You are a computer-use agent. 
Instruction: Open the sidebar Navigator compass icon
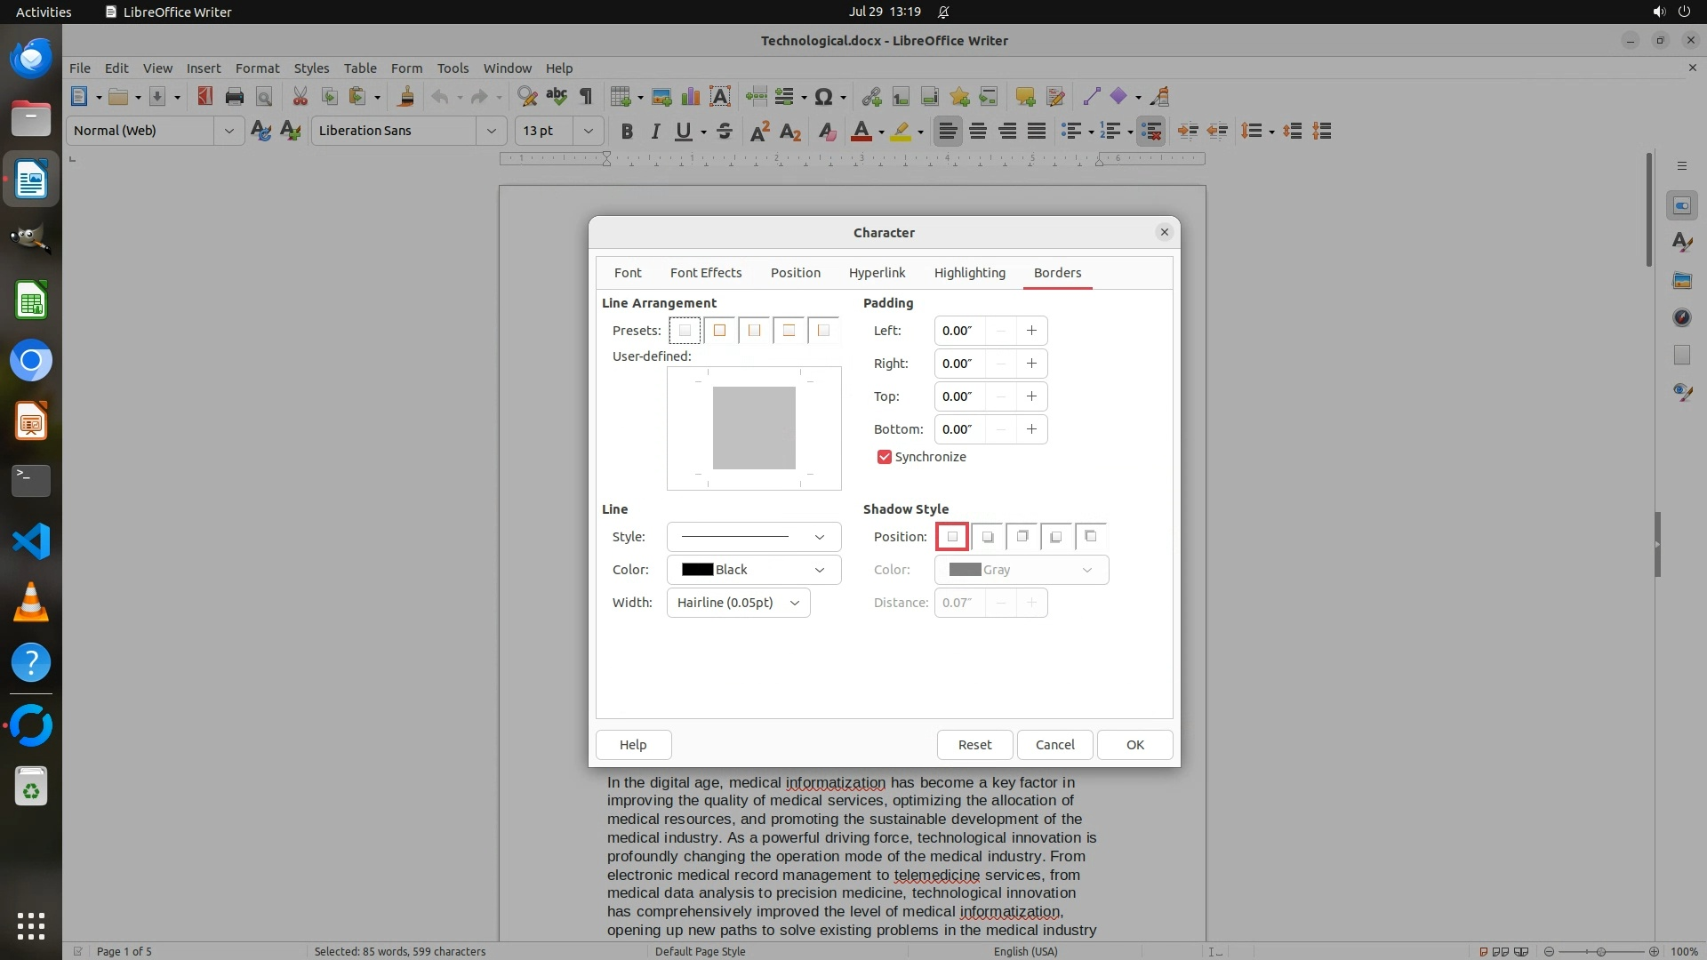coord(1681,317)
